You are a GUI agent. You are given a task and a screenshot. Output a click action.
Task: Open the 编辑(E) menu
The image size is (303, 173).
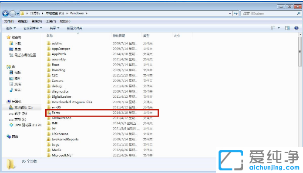tap(23, 21)
